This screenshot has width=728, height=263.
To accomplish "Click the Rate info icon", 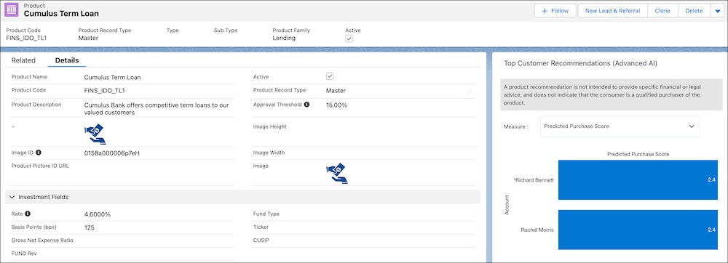I will [28, 214].
